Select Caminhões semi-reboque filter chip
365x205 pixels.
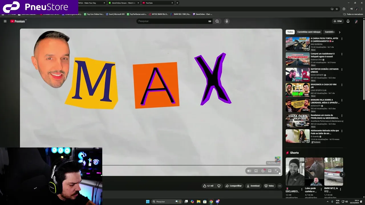(309, 32)
